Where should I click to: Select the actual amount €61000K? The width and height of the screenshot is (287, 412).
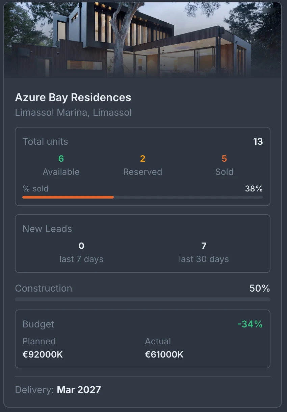click(164, 354)
